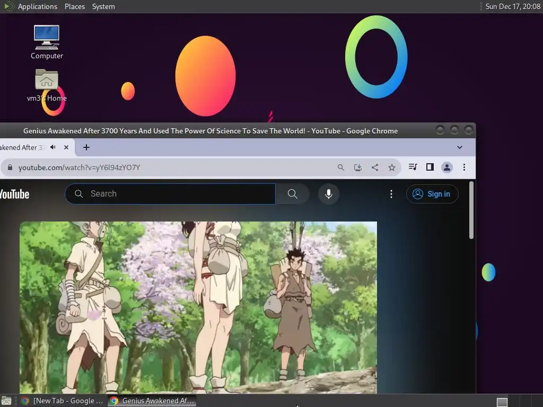This screenshot has height=407, width=543.
Task: Focus the youtube.com address bar URL
Action: click(x=80, y=167)
